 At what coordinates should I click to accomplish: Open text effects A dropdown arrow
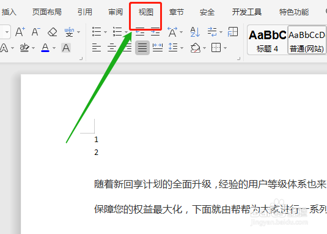click(12, 48)
